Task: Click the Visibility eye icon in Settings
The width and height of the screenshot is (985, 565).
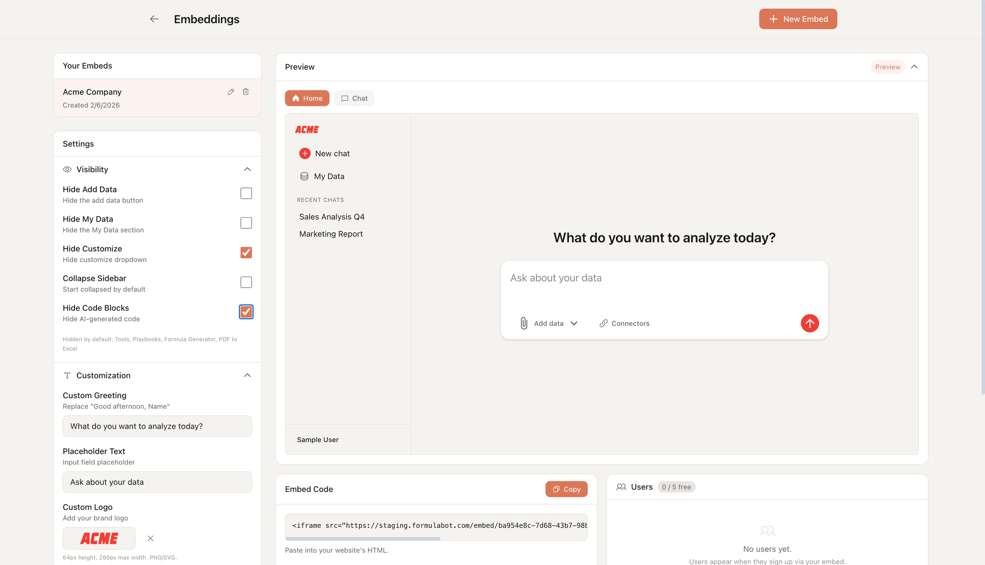Action: [67, 169]
